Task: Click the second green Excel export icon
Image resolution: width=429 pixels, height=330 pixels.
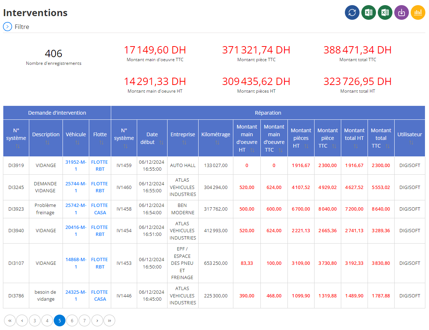Action: coord(385,12)
